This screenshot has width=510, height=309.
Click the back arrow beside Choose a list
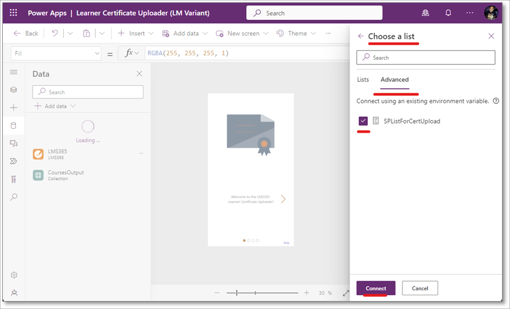[360, 36]
